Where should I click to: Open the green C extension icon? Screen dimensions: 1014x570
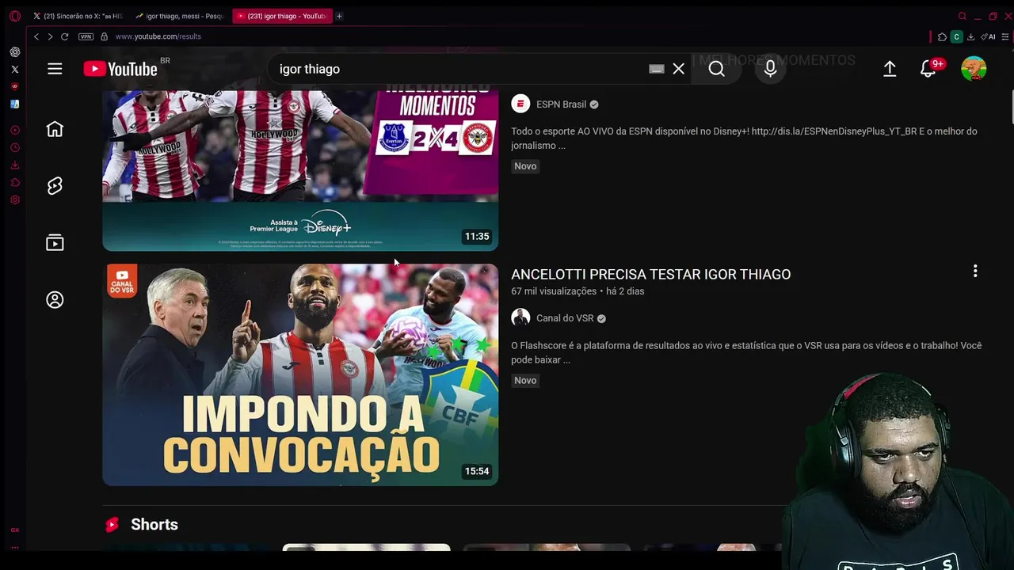(x=956, y=36)
